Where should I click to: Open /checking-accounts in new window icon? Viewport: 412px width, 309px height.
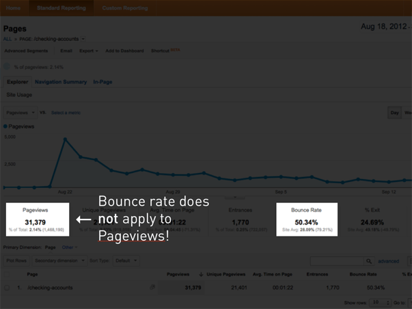[152, 287]
